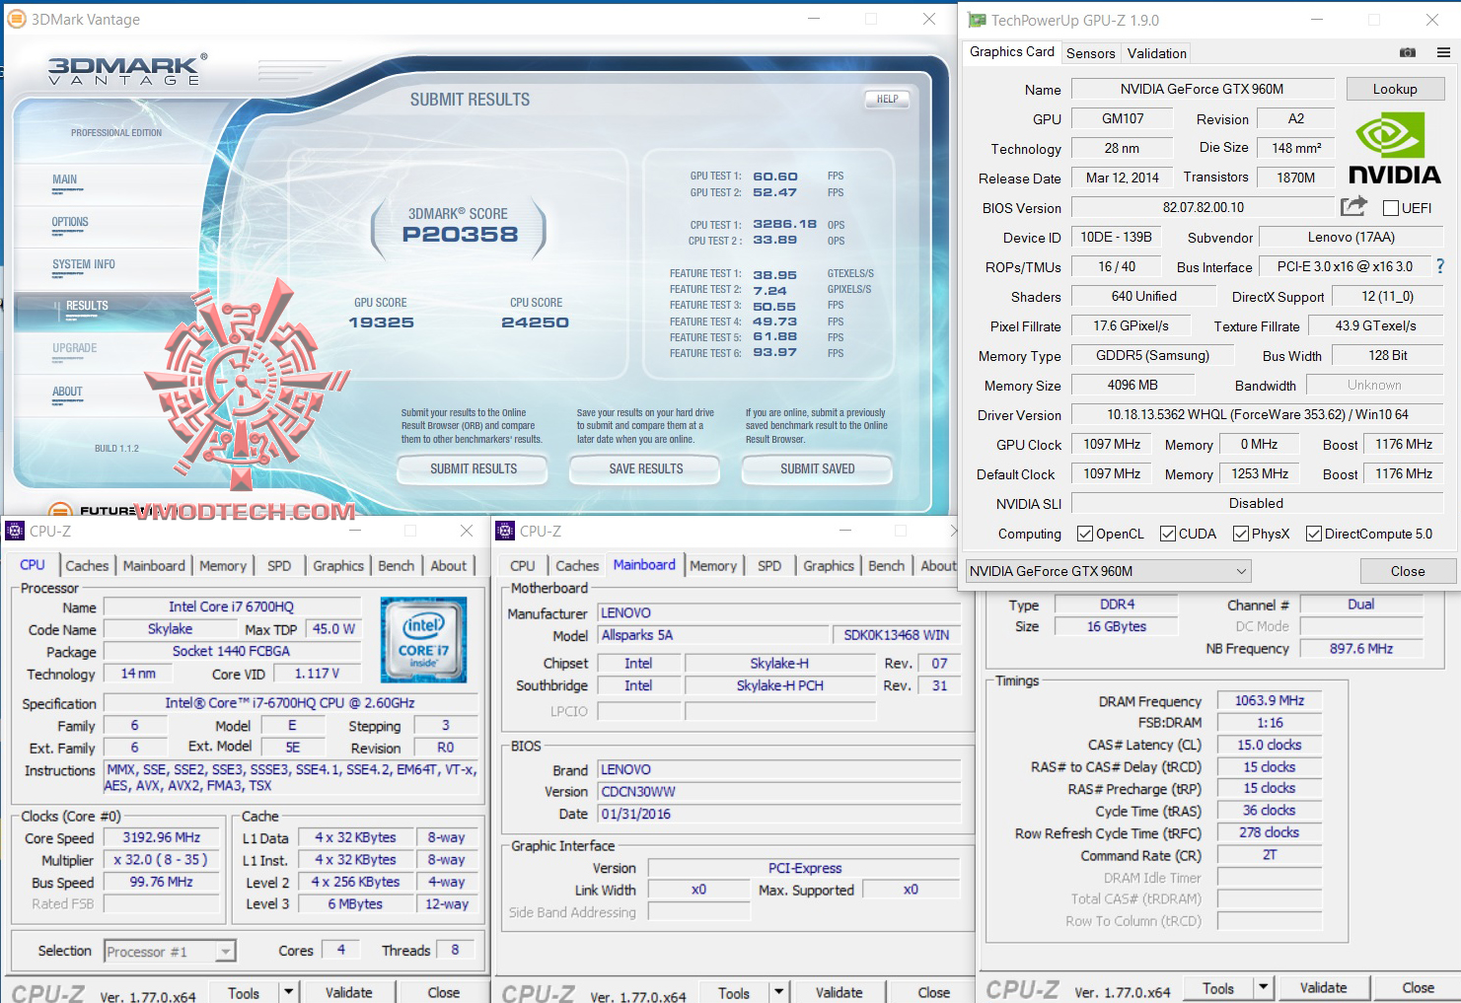1461x1003 pixels.
Task: Open the NVIDIA GeForce GTX 960M dropdown
Action: (x=1239, y=570)
